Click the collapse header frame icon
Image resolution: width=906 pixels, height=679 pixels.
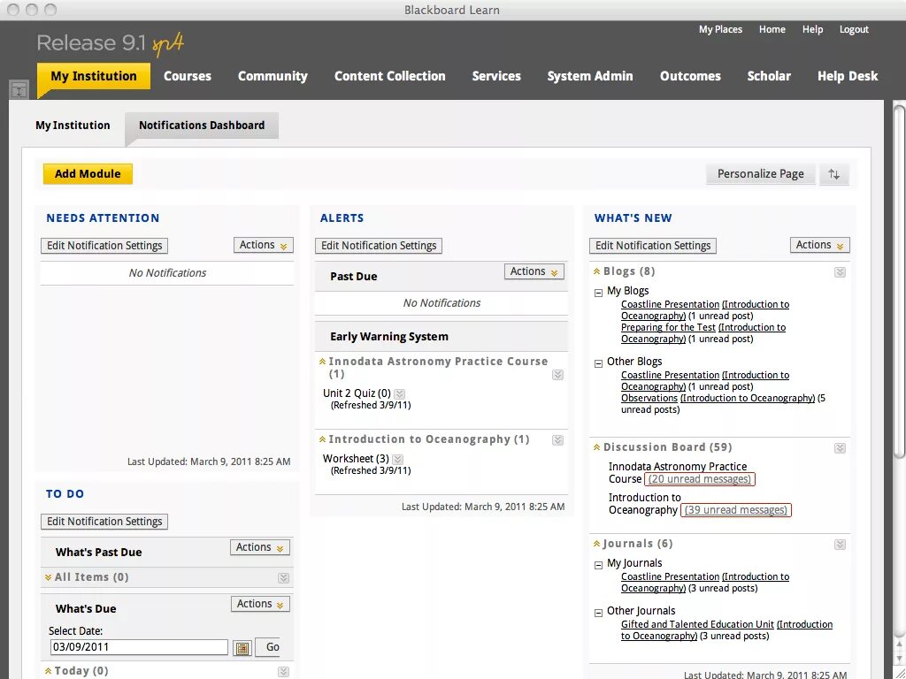(x=19, y=90)
